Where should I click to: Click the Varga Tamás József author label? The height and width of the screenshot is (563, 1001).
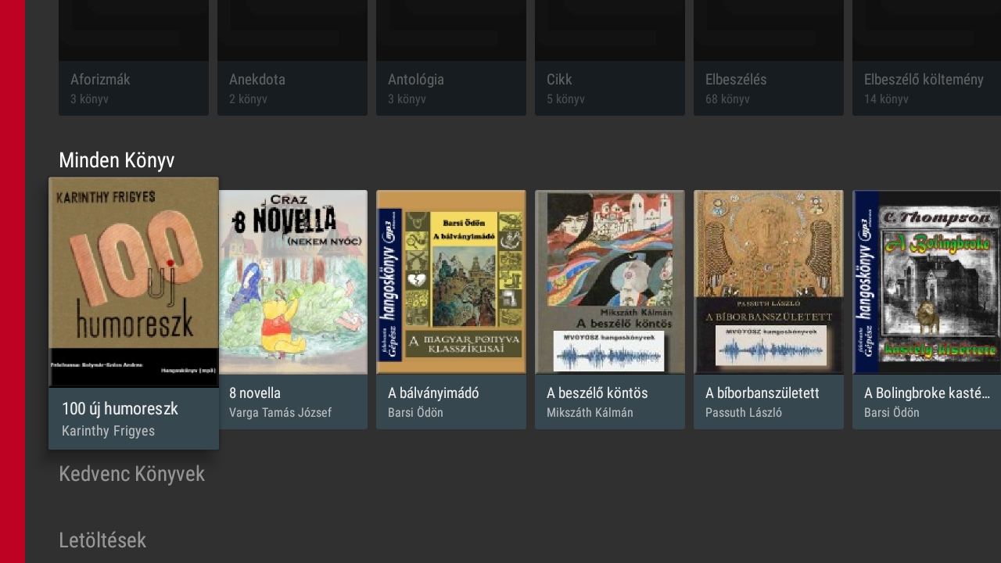[280, 413]
